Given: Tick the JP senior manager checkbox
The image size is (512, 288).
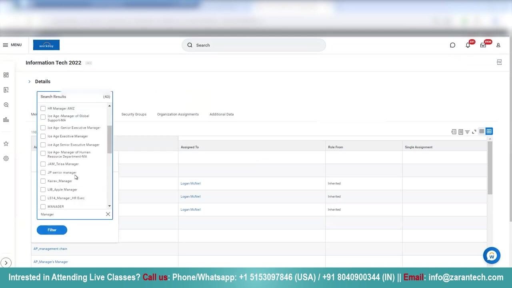Looking at the screenshot, I should tap(43, 172).
